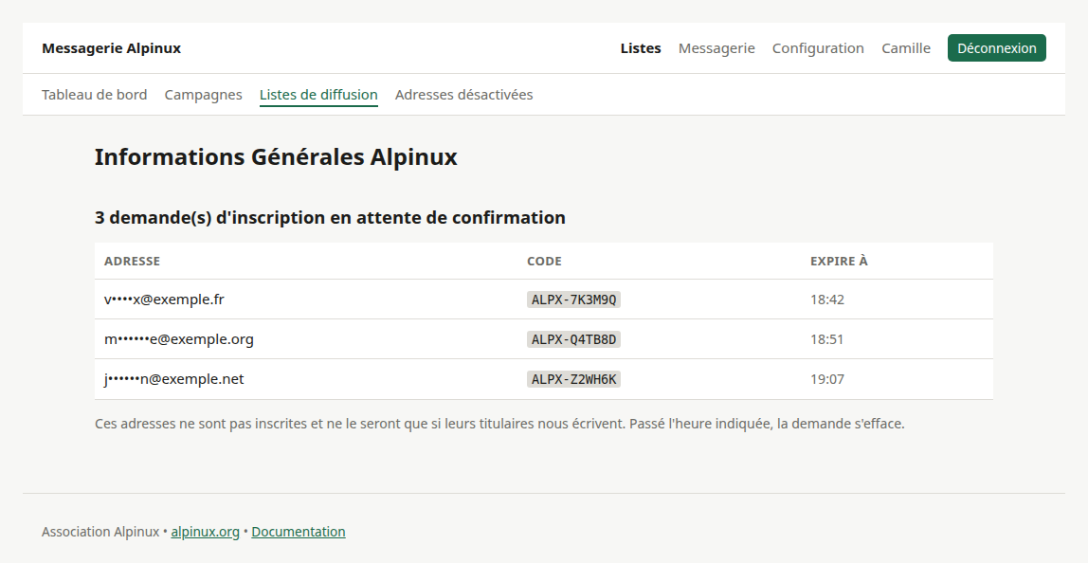Click the Messagerie Alpinux site title
The height and width of the screenshot is (563, 1088).
click(x=111, y=48)
